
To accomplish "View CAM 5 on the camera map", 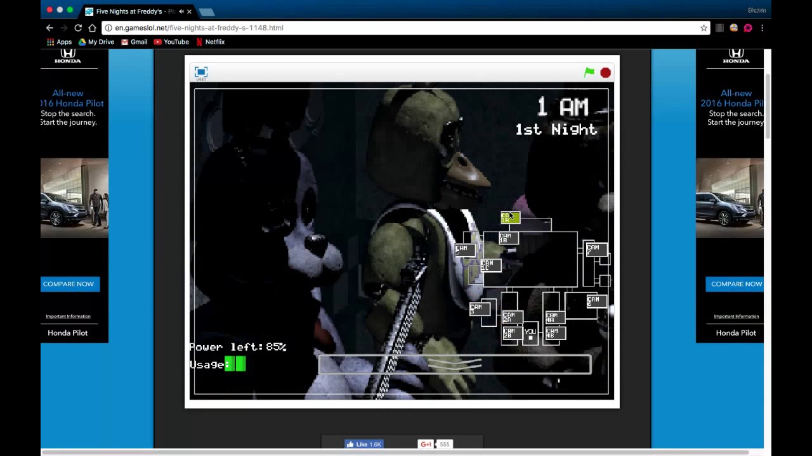I will pos(464,250).
